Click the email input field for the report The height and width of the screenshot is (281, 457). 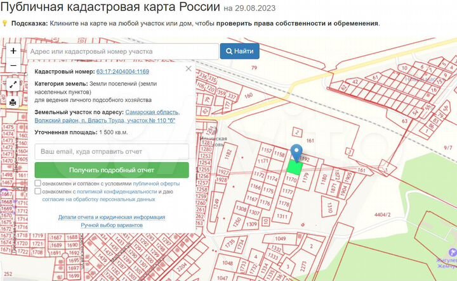click(112, 151)
